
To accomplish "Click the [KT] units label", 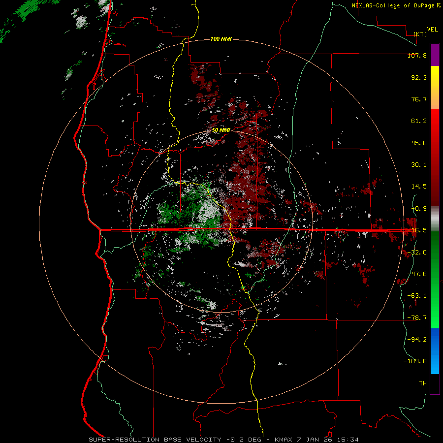I will pos(420,34).
